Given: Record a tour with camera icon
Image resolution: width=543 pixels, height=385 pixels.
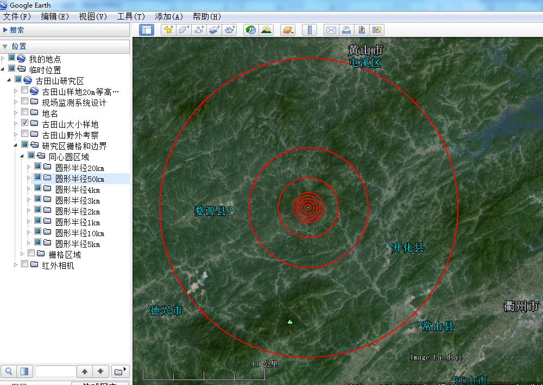Looking at the screenshot, I should 229,30.
